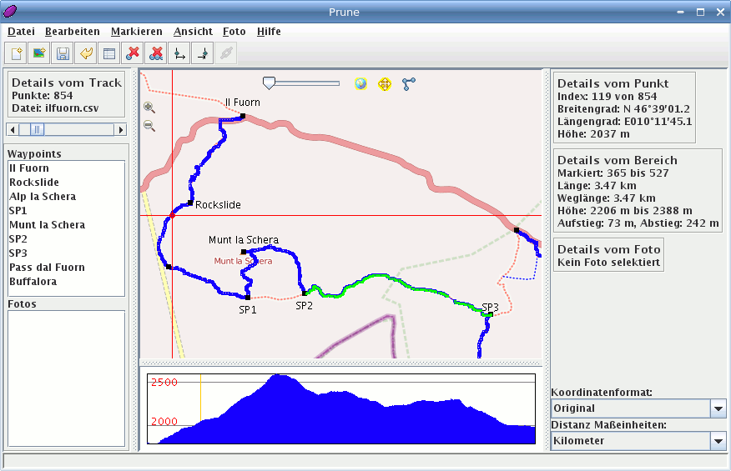Undo the last action via the yellow arrow
This screenshot has height=471, width=731.
(x=85, y=54)
